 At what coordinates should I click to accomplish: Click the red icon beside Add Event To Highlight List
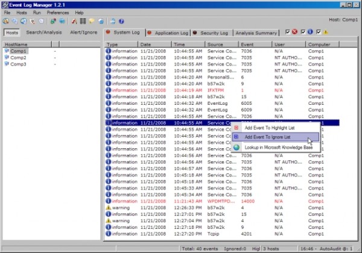tap(237, 127)
